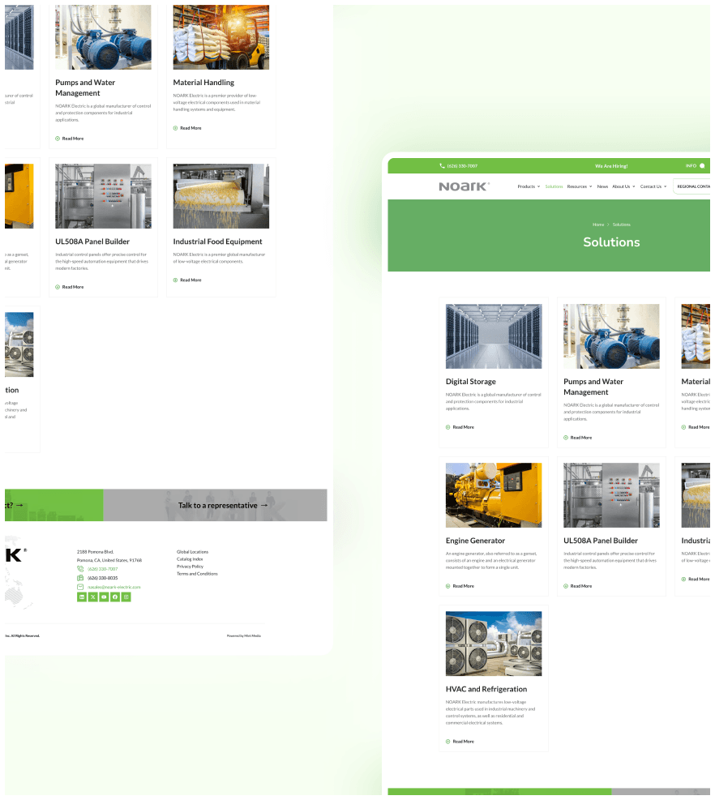The image size is (715, 800).
Task: Click Read More under UL508A Panel Builder, left page
Action: [x=70, y=287]
